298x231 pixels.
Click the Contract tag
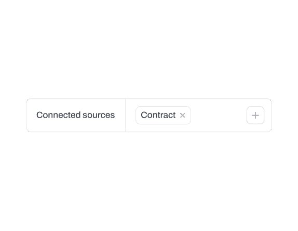pyautogui.click(x=163, y=116)
